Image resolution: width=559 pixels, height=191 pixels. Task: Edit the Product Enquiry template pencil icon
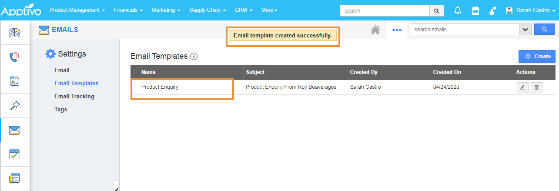click(x=522, y=87)
